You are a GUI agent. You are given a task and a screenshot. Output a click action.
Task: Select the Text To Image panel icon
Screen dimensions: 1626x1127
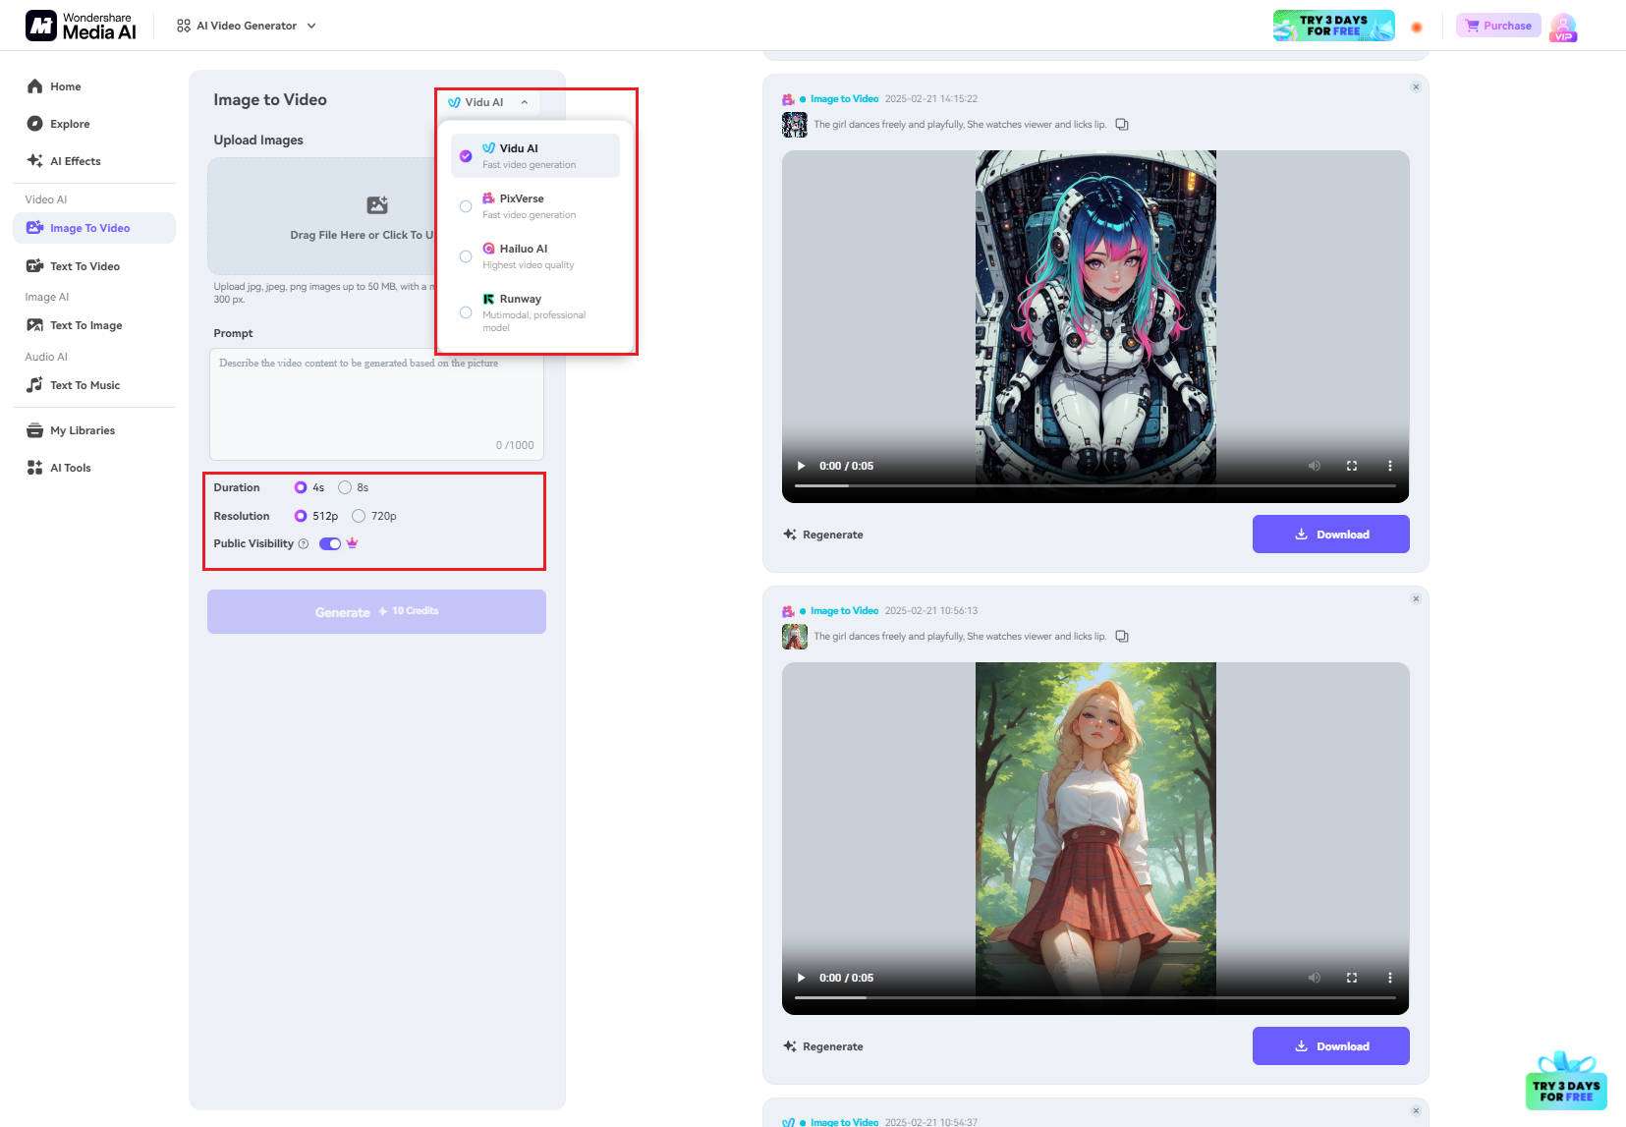click(x=34, y=325)
